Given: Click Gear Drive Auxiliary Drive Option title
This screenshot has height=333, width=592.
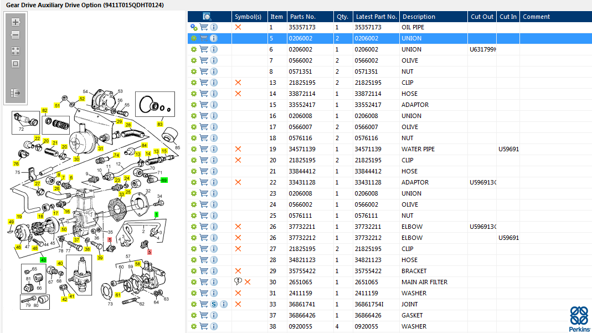Looking at the screenshot, I should pos(85,5).
